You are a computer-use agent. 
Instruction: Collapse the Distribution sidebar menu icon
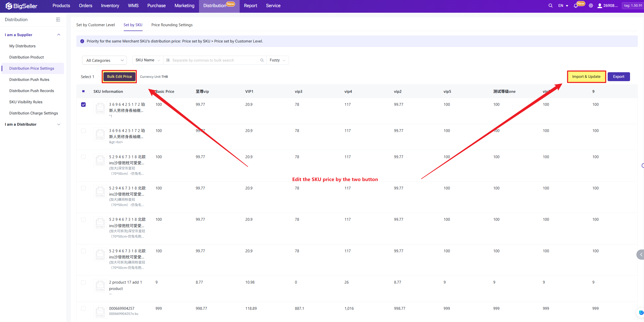point(58,20)
